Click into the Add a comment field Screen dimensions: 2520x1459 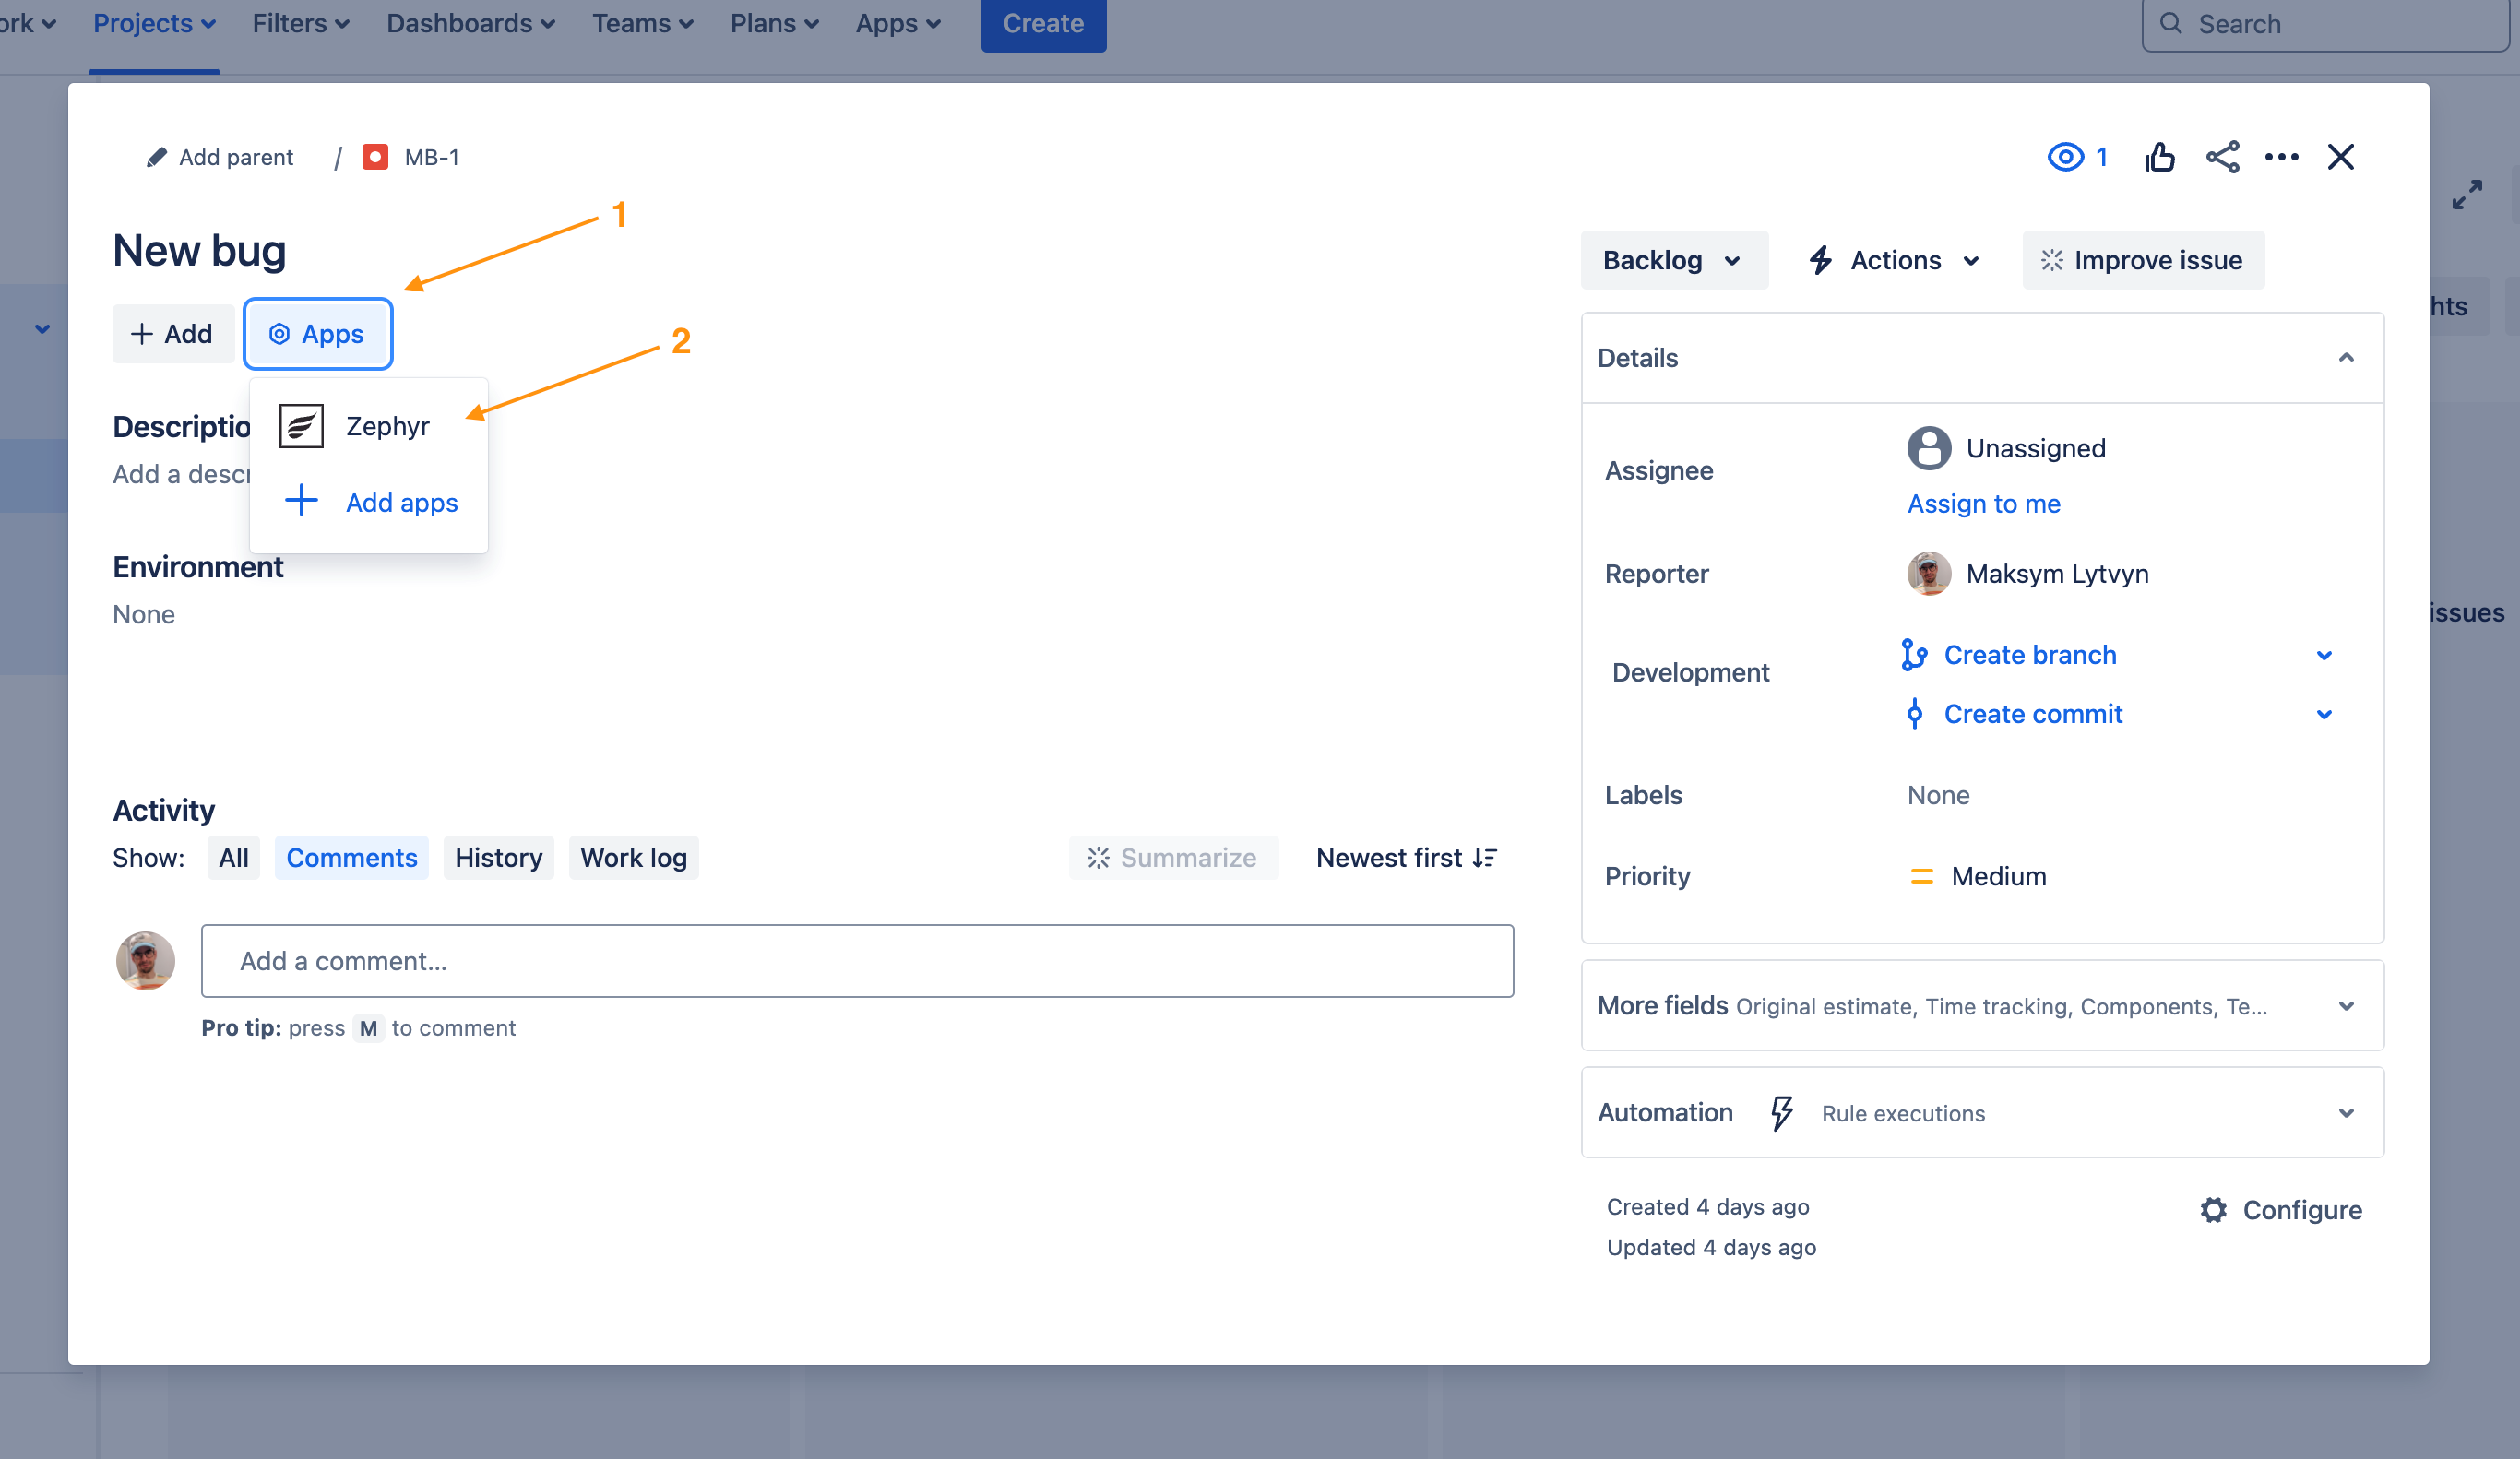click(x=857, y=961)
